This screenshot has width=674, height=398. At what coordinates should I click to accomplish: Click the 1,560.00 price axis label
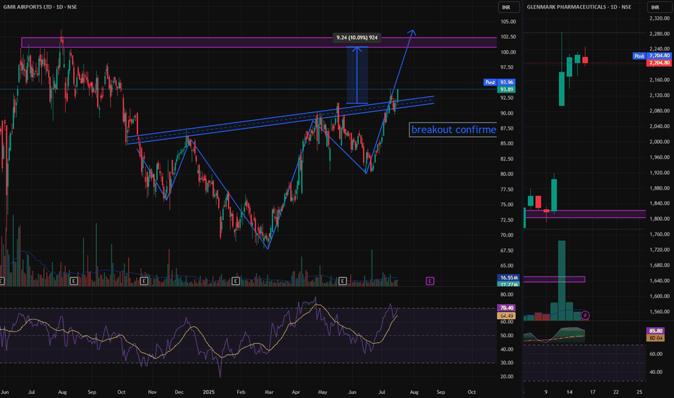pyautogui.click(x=660, y=311)
